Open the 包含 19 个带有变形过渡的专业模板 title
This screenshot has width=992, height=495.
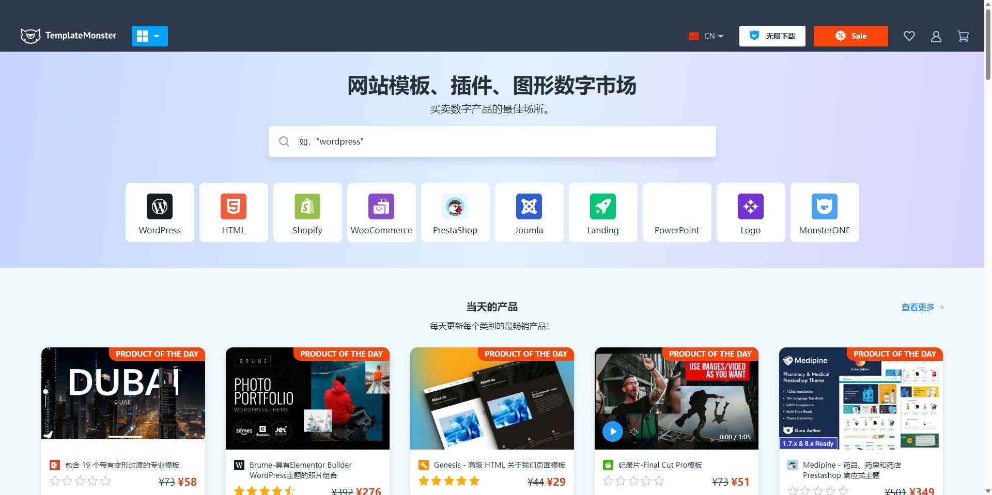(x=122, y=465)
